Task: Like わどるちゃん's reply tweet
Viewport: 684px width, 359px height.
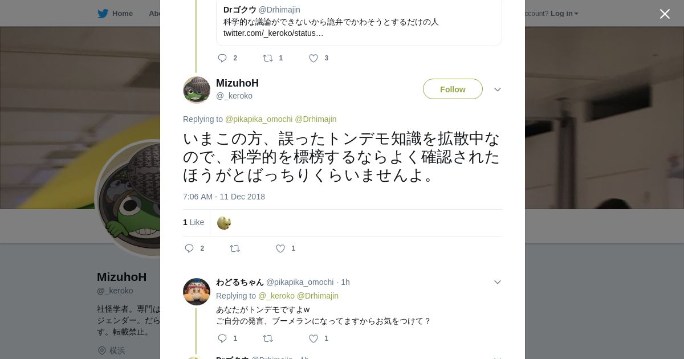Action: pos(313,338)
